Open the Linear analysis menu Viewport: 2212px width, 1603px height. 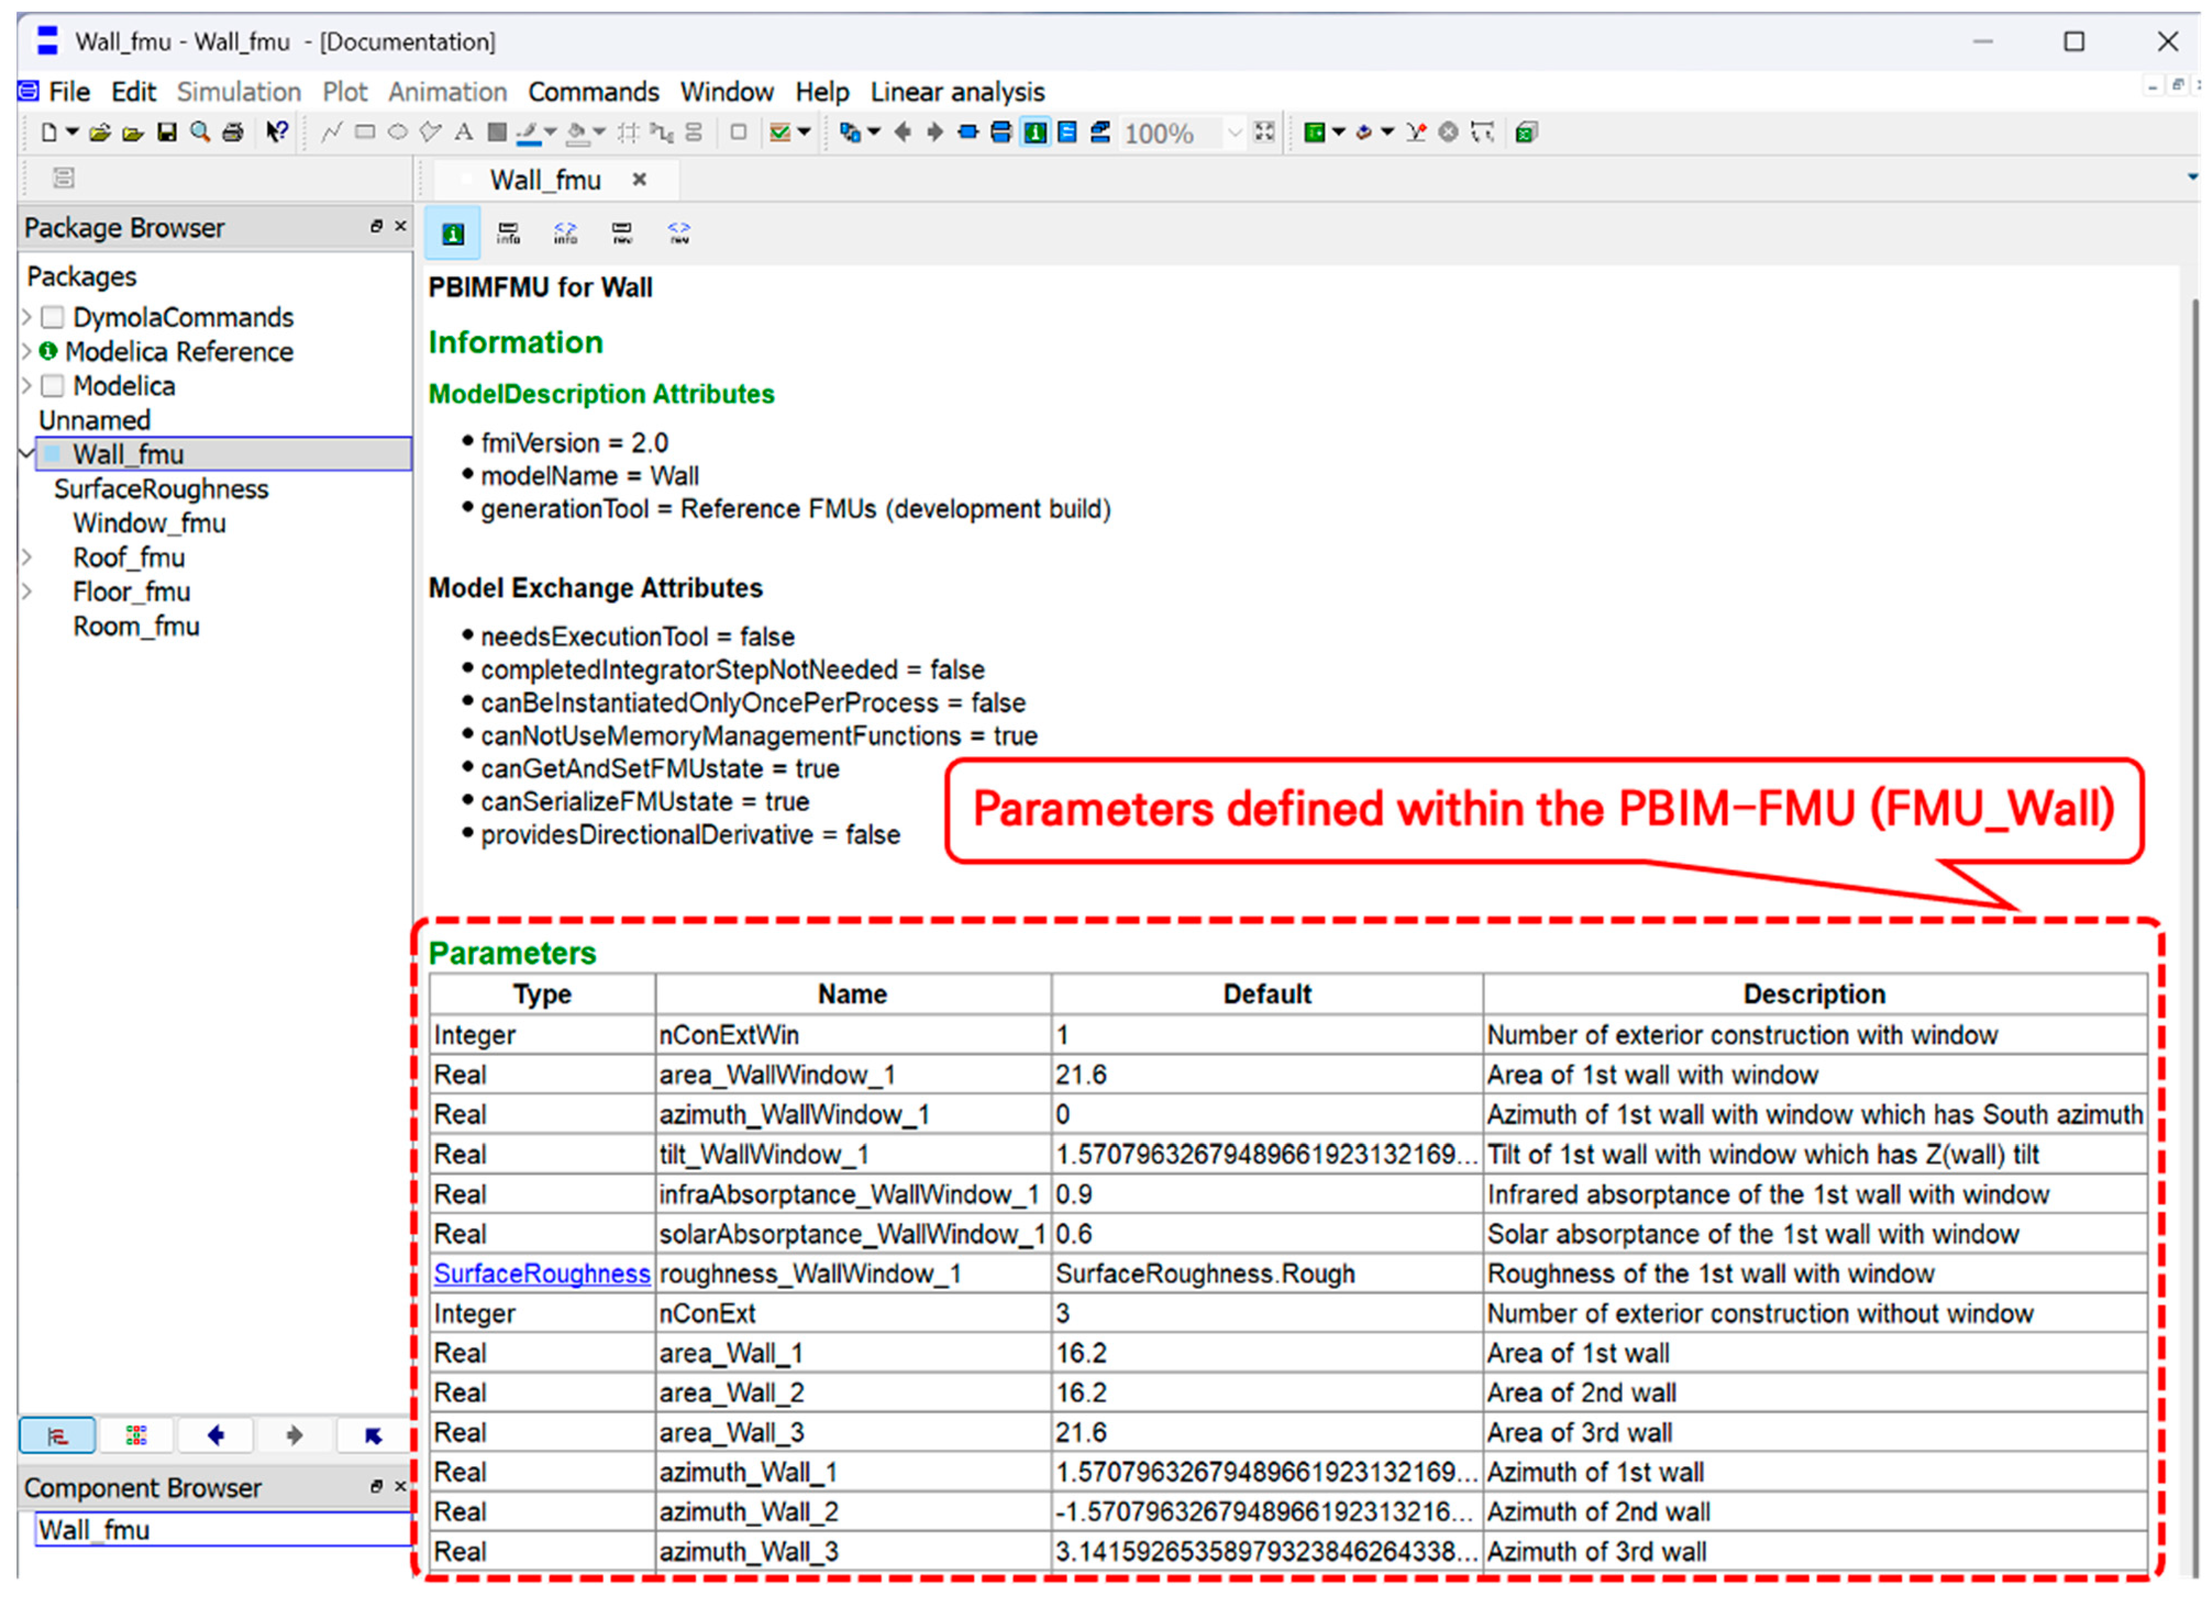point(957,92)
